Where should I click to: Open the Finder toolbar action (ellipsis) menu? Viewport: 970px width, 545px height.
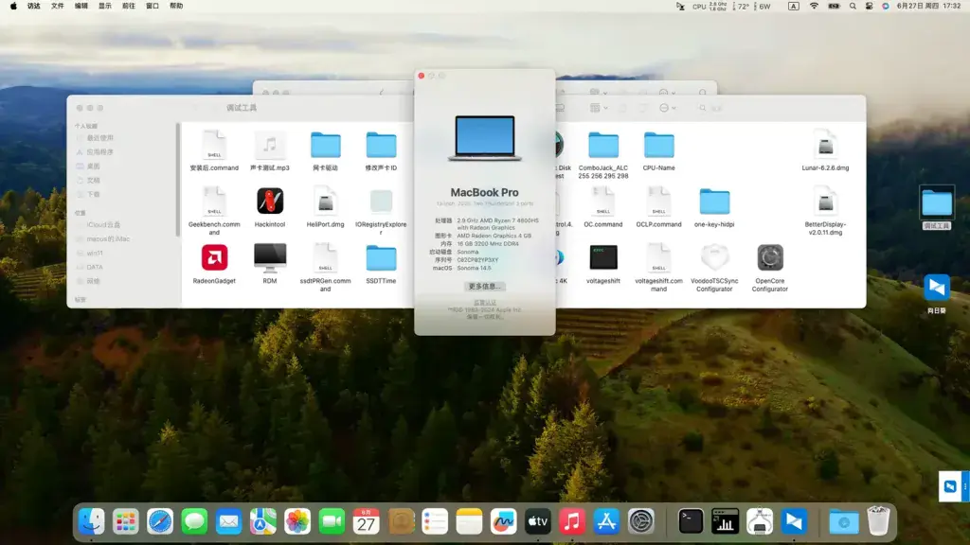(x=667, y=108)
